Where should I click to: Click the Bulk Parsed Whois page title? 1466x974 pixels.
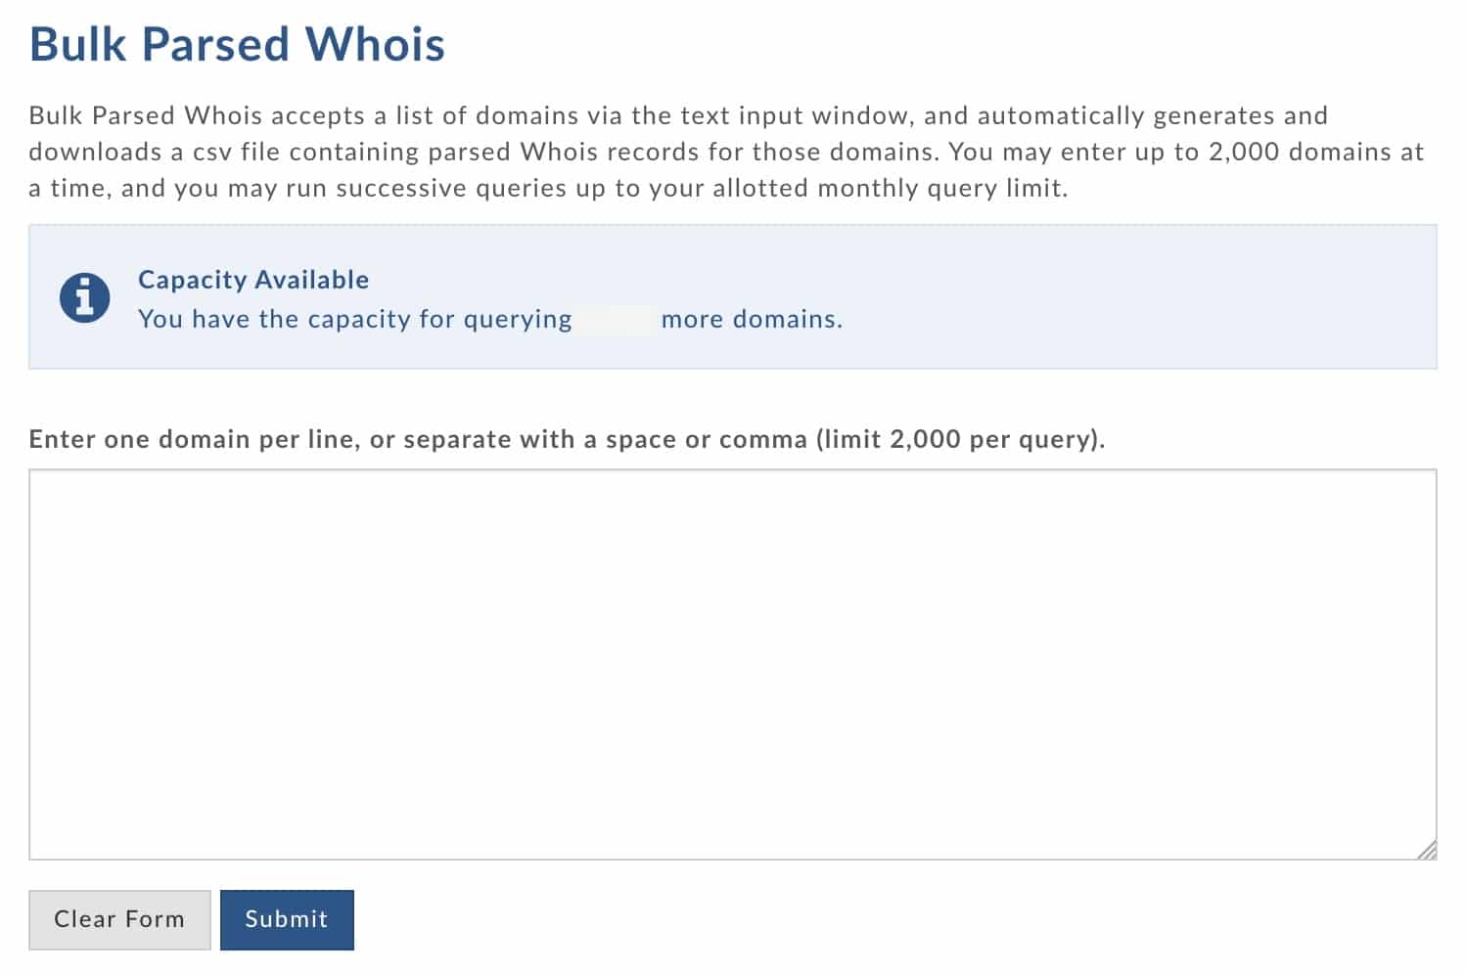tap(238, 43)
